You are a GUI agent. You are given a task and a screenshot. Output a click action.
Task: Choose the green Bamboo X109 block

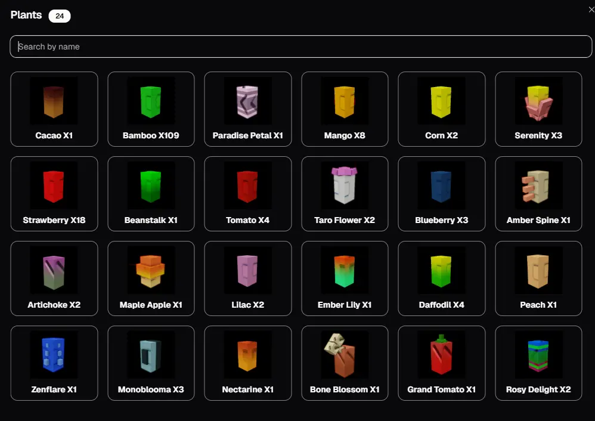151,101
